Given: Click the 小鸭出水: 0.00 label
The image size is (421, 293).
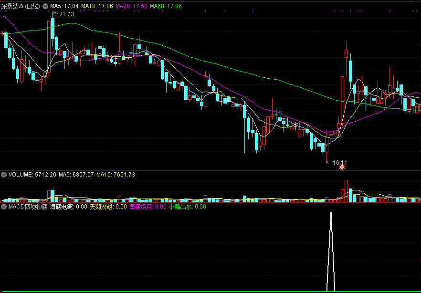Looking at the screenshot, I should (x=188, y=207).
